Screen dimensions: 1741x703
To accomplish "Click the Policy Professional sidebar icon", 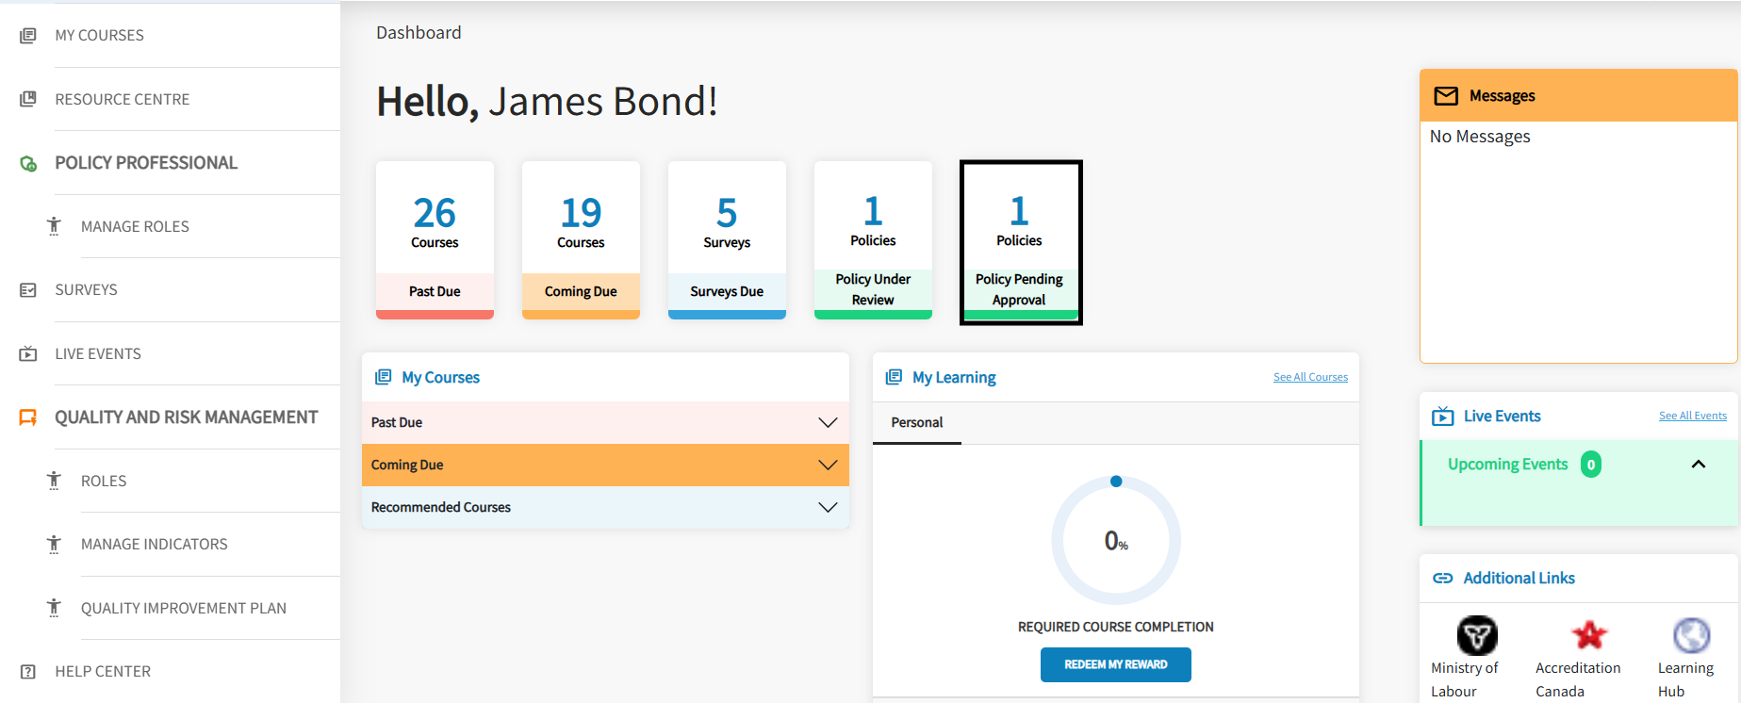I will coord(28,163).
